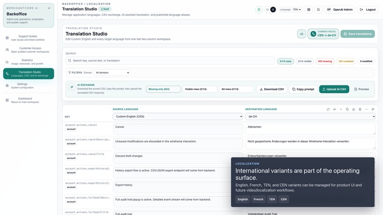Collapse the Backoffice sidebar with the chevron icon
This screenshot has width=383, height=215.
click(x=49, y=8)
